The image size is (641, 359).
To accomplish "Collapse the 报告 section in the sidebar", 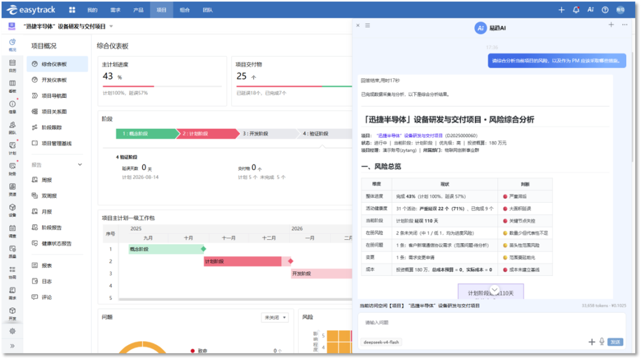I will pos(80,165).
